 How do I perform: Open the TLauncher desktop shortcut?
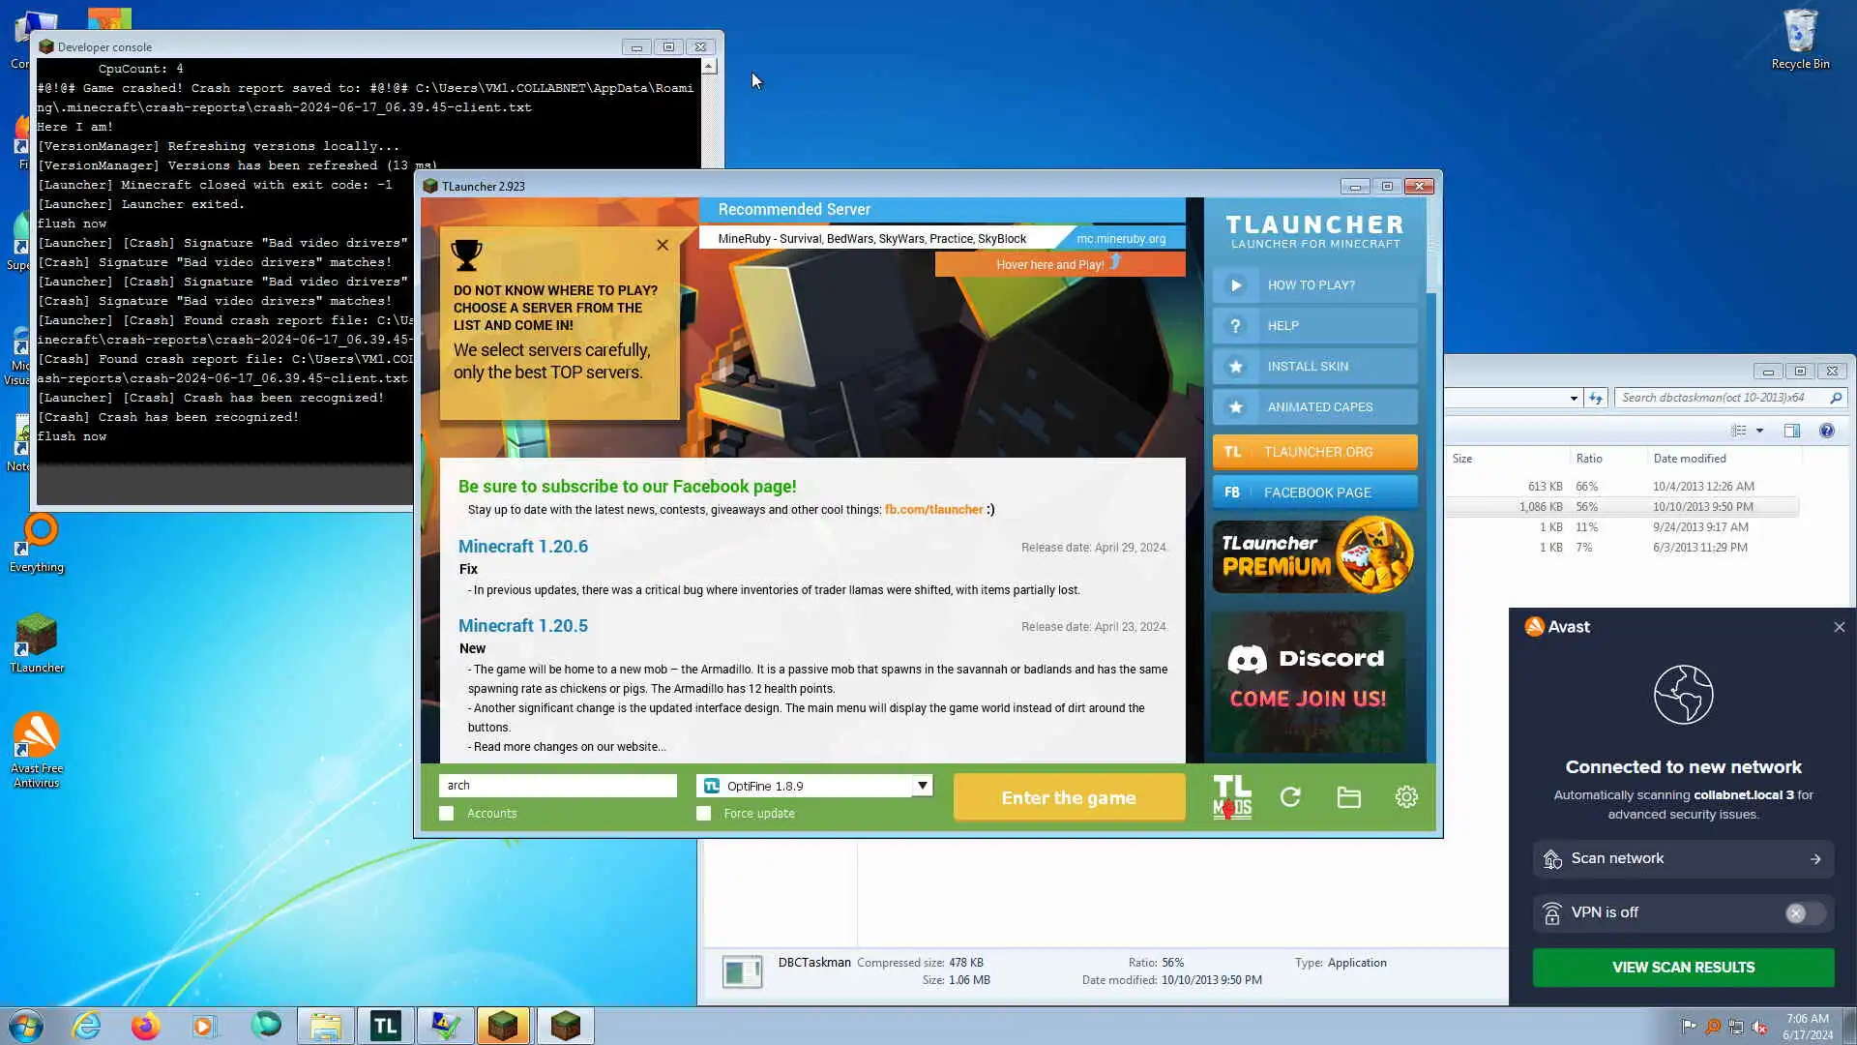coord(37,642)
